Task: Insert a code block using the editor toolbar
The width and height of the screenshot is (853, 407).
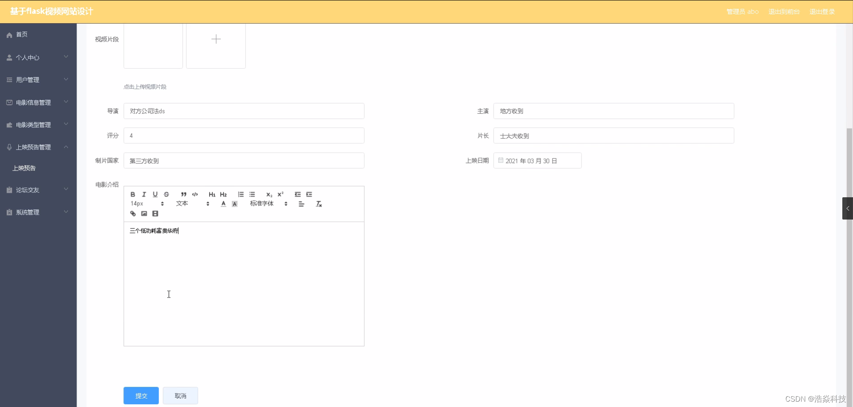Action: coord(195,194)
